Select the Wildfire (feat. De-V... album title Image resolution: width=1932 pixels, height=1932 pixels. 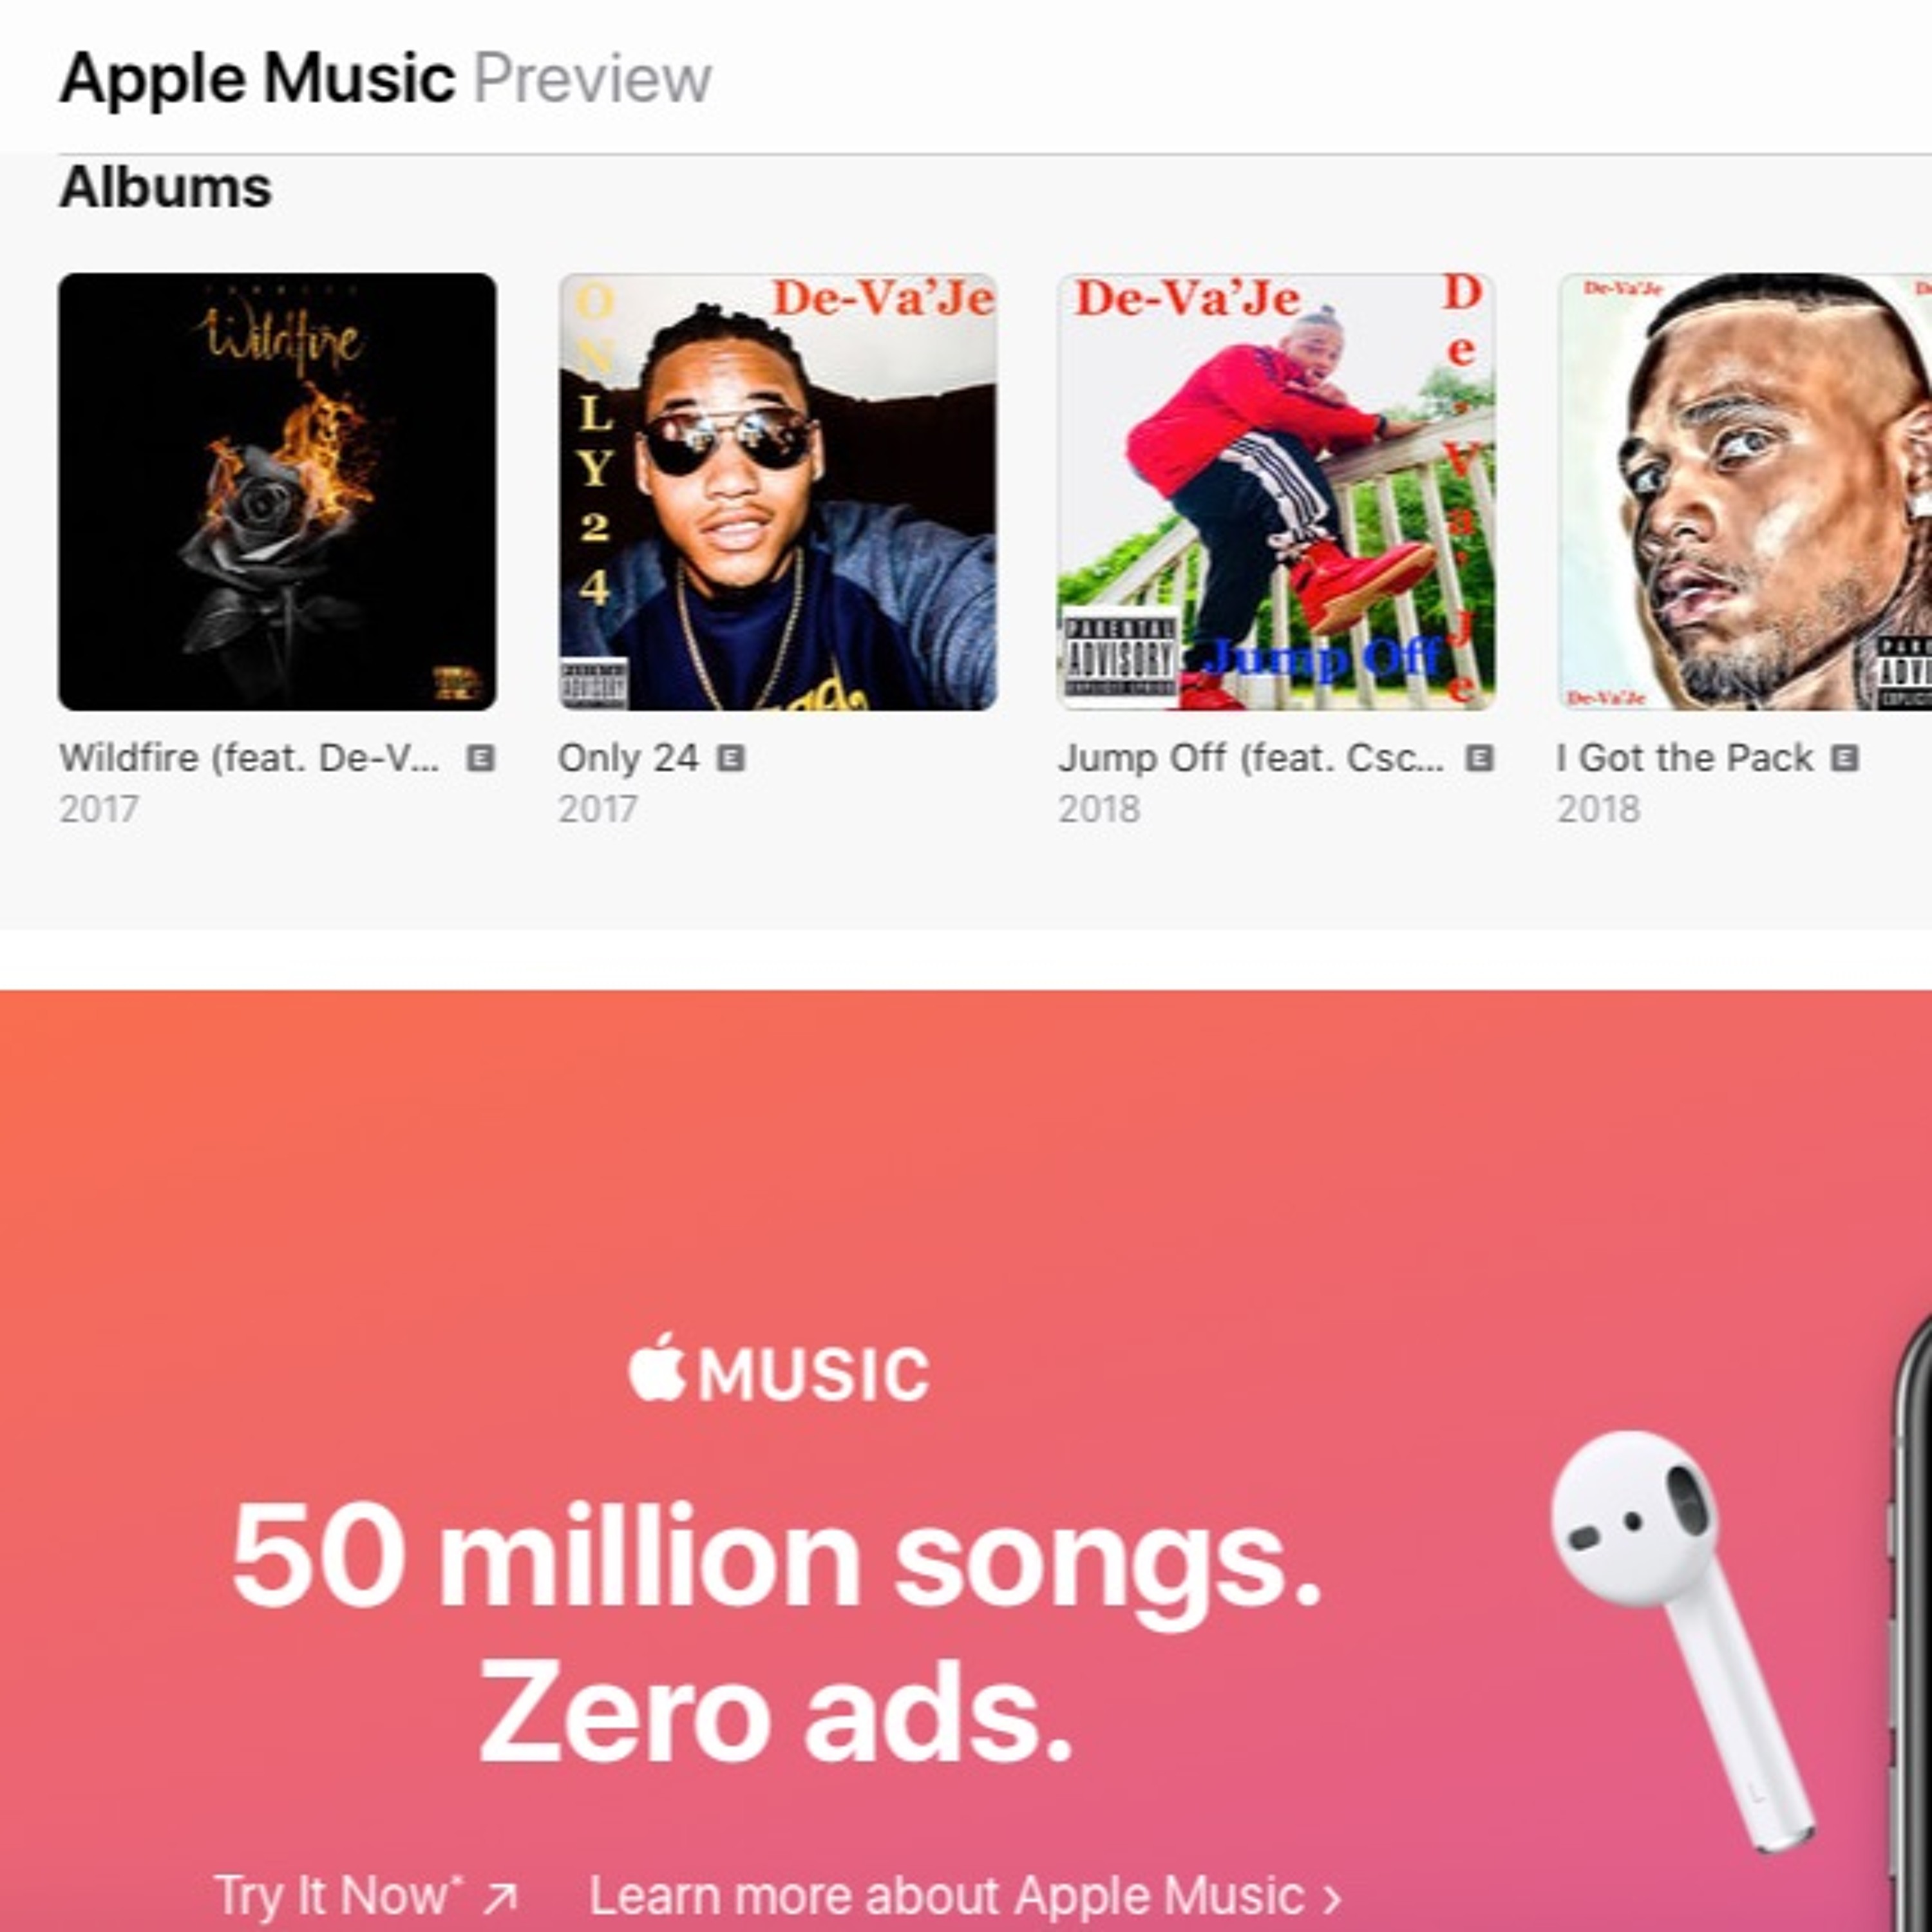[x=249, y=758]
